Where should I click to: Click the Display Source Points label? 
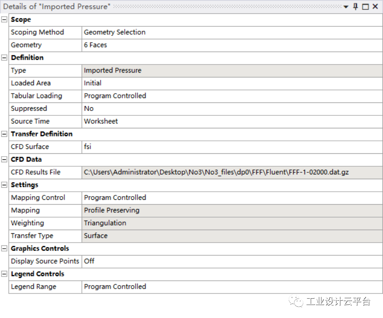coord(45,262)
